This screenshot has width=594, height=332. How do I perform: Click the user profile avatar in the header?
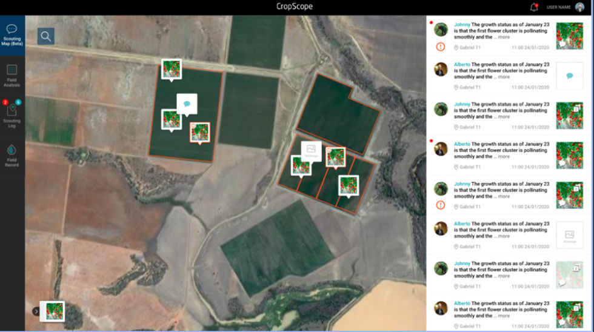coord(579,7)
